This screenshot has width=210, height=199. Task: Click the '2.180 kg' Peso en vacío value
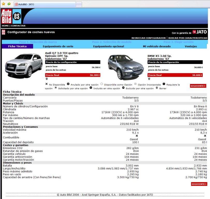(x=201, y=174)
